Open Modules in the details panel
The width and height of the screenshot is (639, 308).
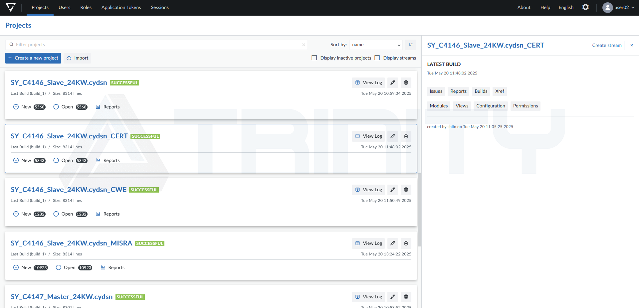tap(439, 106)
